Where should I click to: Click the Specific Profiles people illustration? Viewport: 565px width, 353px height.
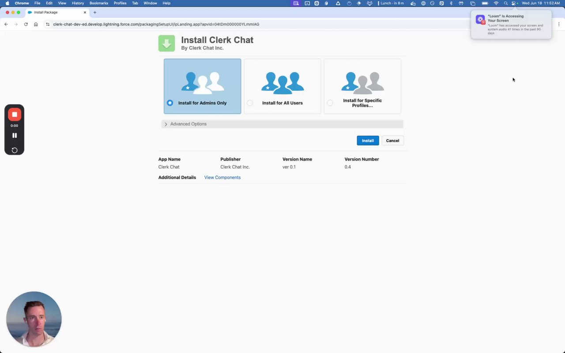point(362,82)
